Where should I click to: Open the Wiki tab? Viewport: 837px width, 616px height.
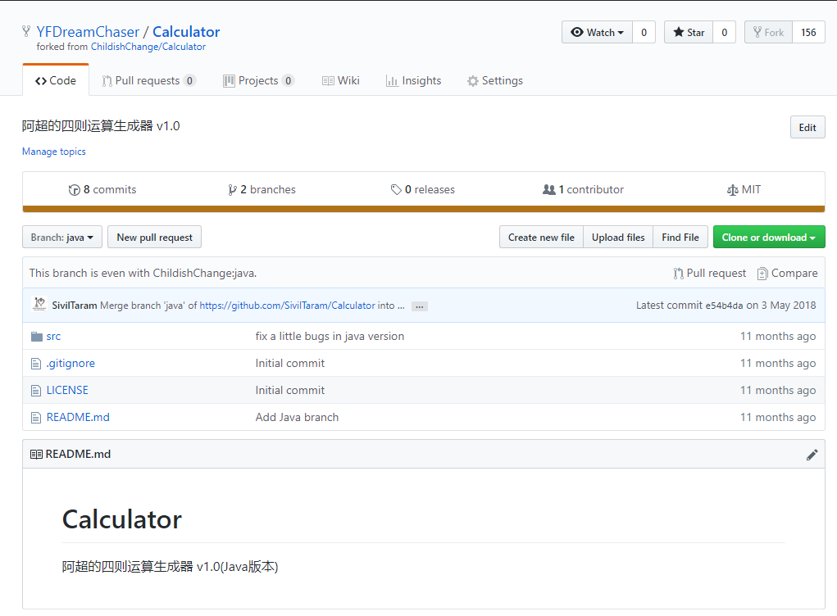(x=340, y=80)
